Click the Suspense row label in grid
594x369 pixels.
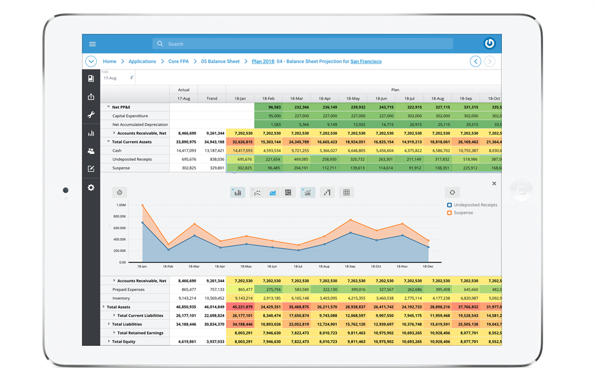(121, 168)
